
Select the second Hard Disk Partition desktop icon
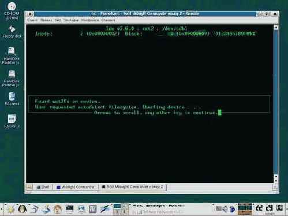click(11, 79)
